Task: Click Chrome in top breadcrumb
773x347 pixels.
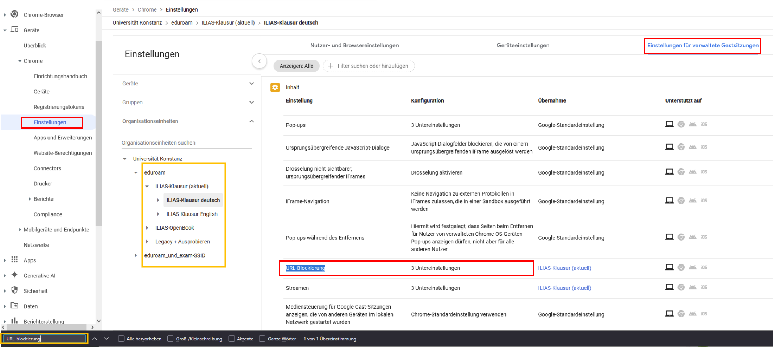Action: pyautogui.click(x=147, y=9)
